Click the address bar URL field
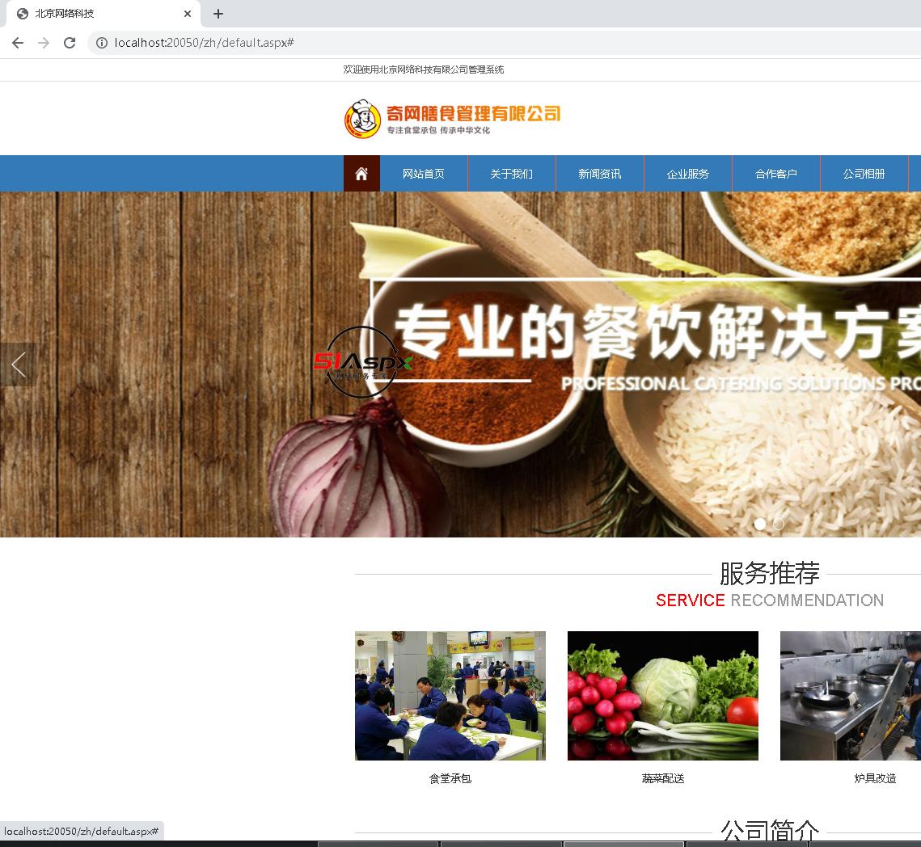This screenshot has height=847, width=921. point(505,43)
